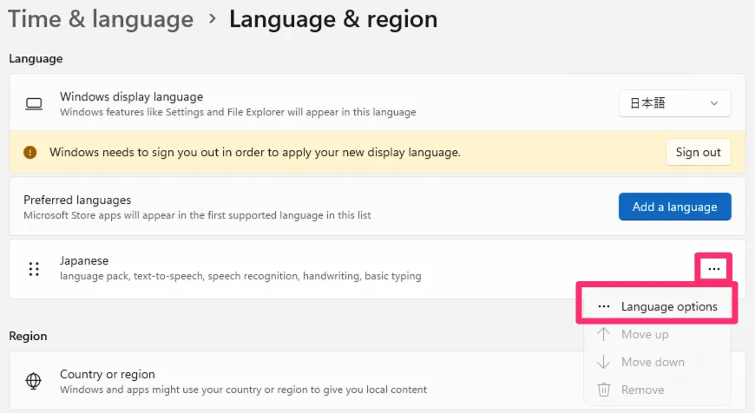Click the Language & region page title
Image resolution: width=755 pixels, height=413 pixels.
point(333,19)
